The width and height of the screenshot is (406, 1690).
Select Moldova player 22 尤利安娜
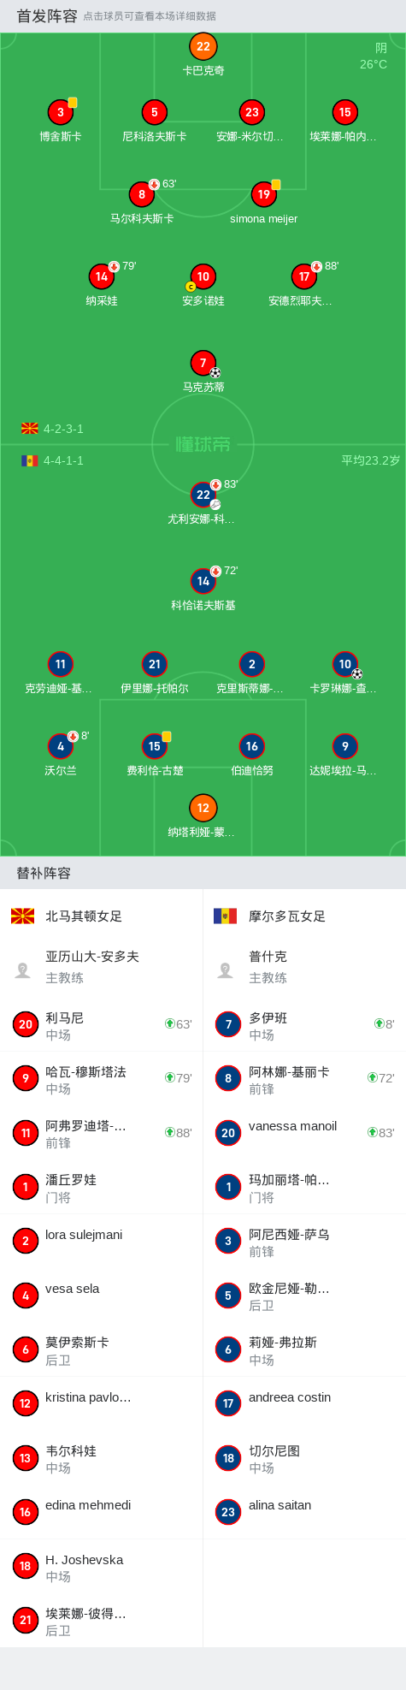(x=203, y=495)
